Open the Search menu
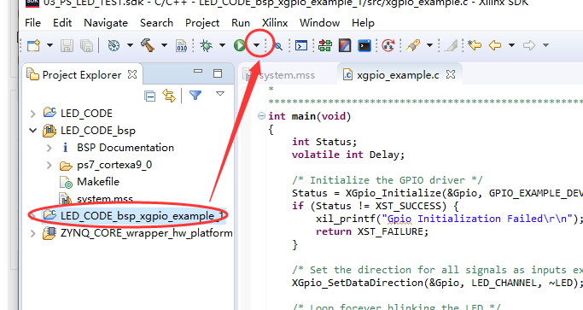 click(x=156, y=23)
